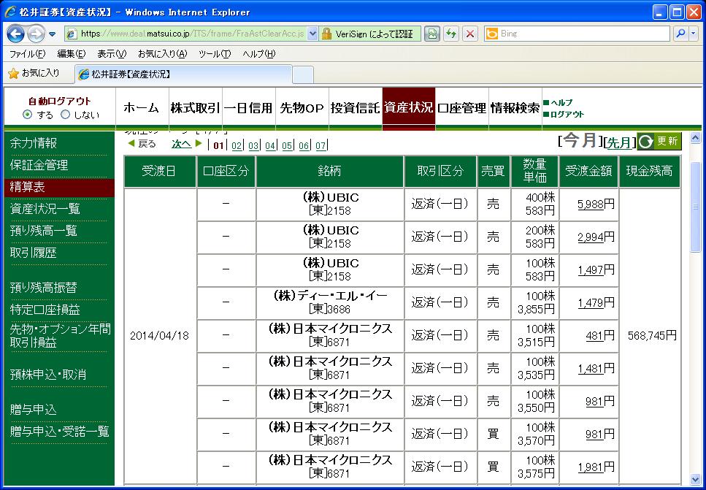Go to page 07 of results
706x490 pixels.
click(x=321, y=145)
